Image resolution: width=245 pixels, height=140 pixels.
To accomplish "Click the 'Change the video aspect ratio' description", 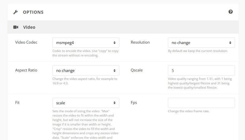I will pyautogui.click(x=85, y=81).
